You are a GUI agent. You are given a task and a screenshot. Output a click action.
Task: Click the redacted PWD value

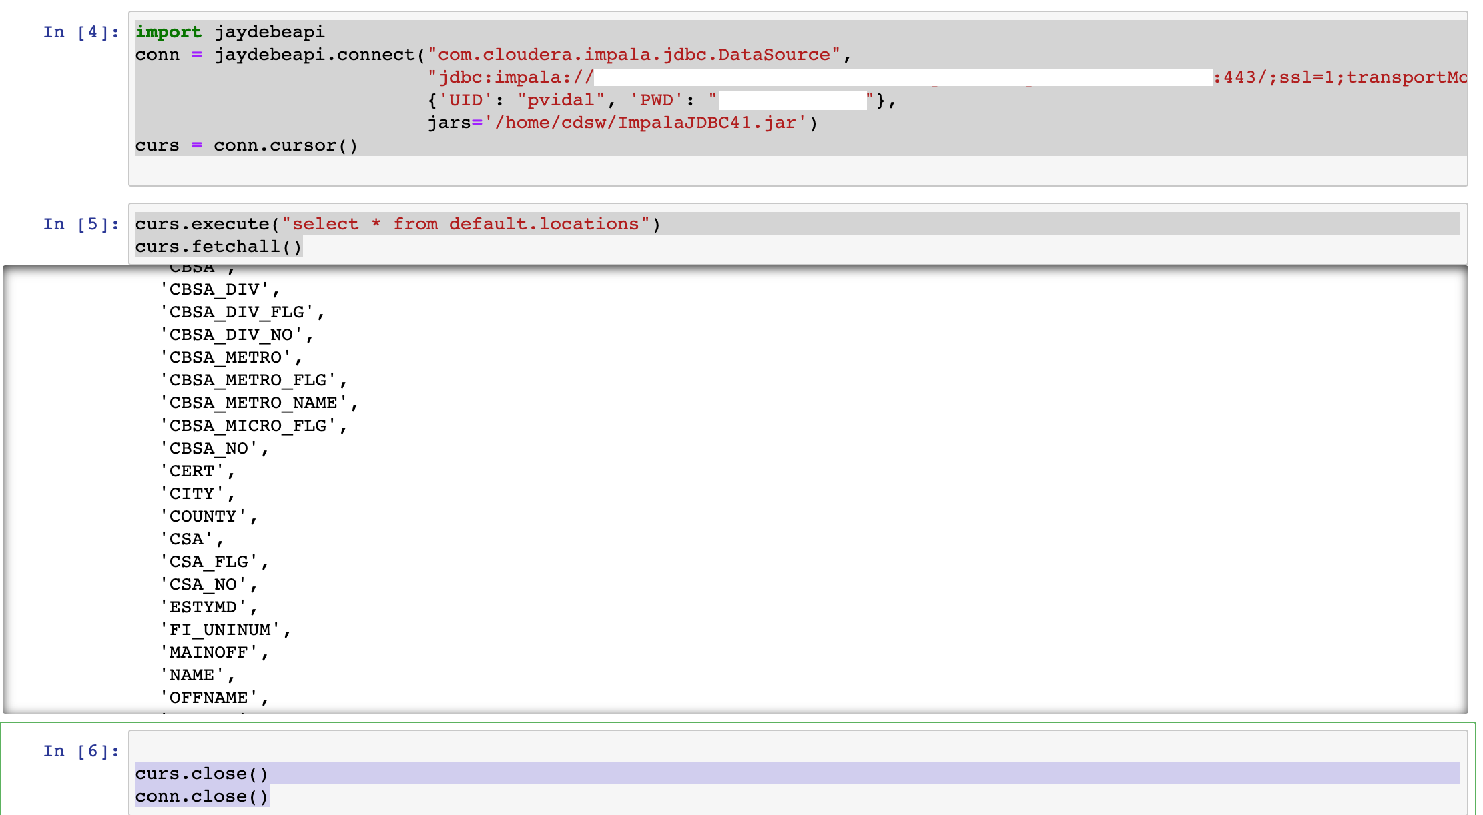click(x=793, y=101)
